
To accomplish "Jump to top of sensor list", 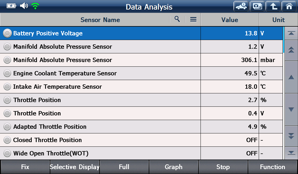I will click(291, 33).
